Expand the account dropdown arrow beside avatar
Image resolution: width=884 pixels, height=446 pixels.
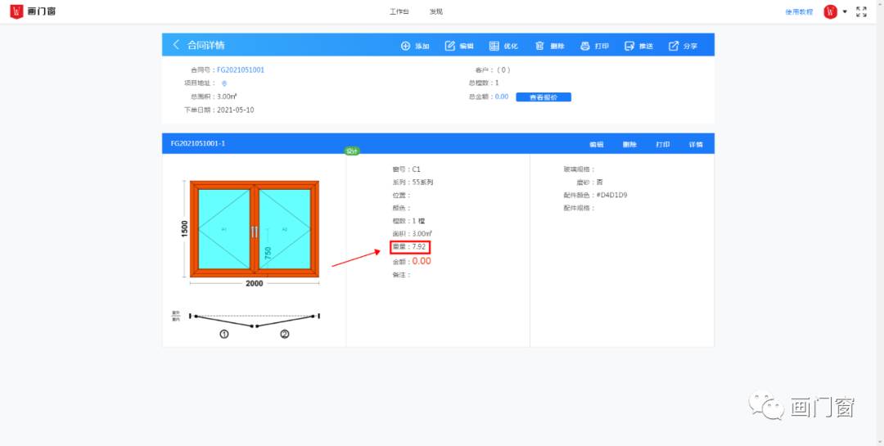pos(845,11)
